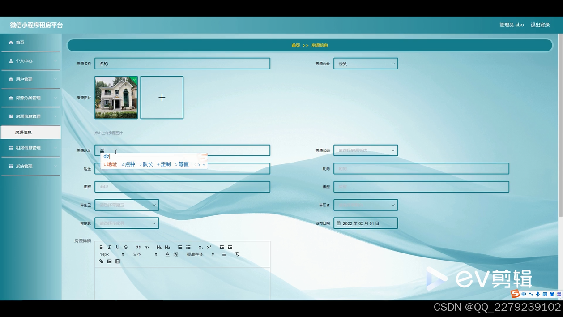This screenshot has width=563, height=317.
Task: Switch Sogou Chinese/English input mode
Action: click(x=524, y=294)
